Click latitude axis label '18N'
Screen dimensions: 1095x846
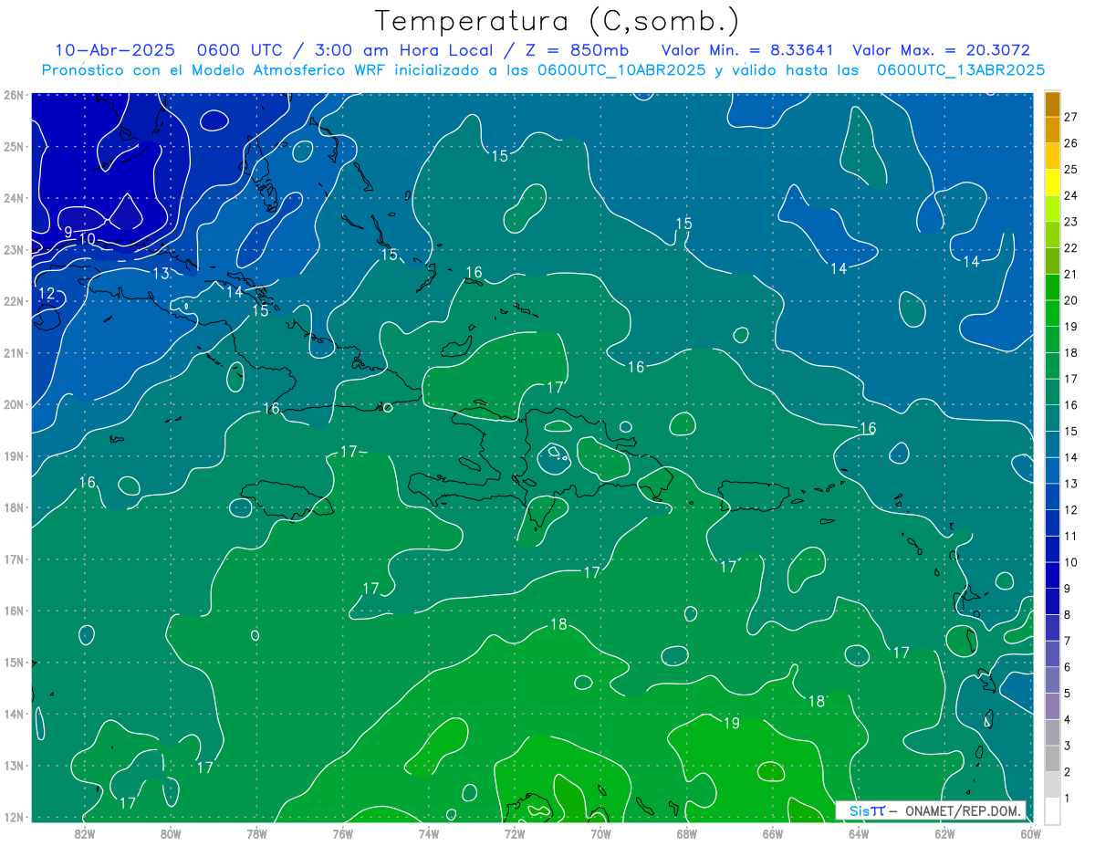point(13,507)
